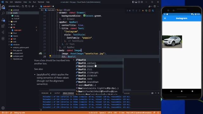The width and height of the screenshot is (203, 114).
Task: Open the Manage gear in activity bar
Action: coord(3,108)
